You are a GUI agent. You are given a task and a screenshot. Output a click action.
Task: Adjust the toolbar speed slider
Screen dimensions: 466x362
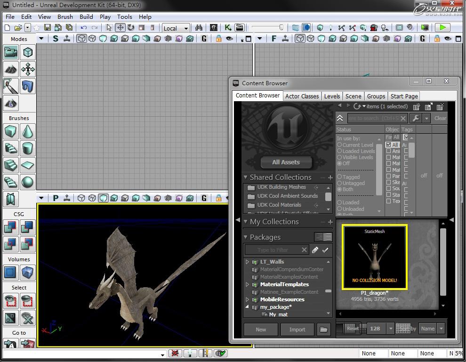tap(281, 27)
